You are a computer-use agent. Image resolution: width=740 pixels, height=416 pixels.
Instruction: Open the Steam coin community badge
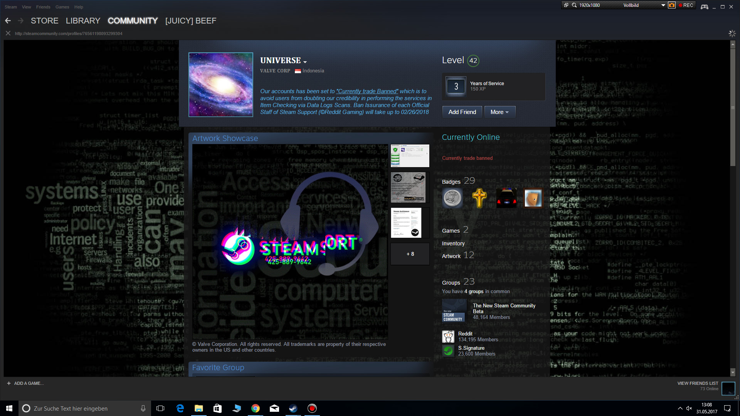coord(452,198)
